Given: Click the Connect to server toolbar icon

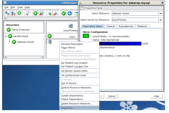Looking at the screenshot, I should coord(7,13).
